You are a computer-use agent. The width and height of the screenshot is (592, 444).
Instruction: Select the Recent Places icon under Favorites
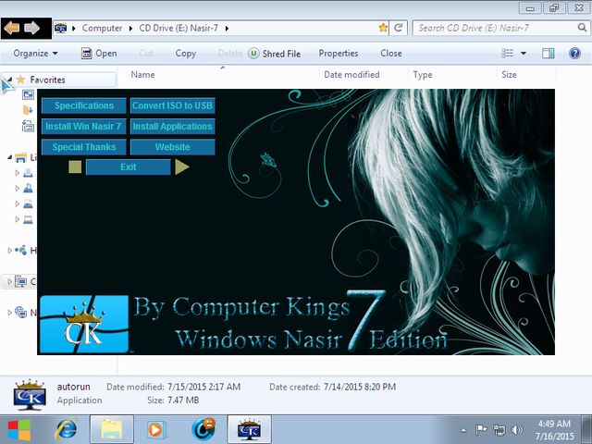(28, 126)
